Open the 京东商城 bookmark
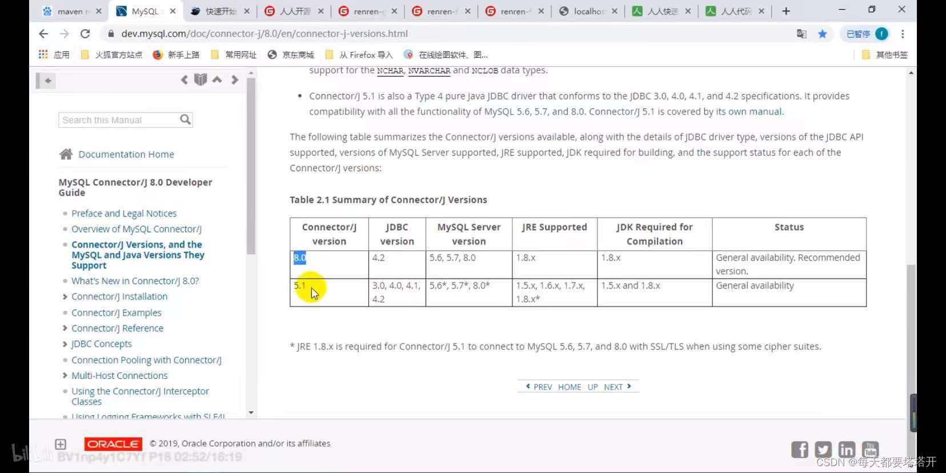The width and height of the screenshot is (946, 473). (x=291, y=55)
